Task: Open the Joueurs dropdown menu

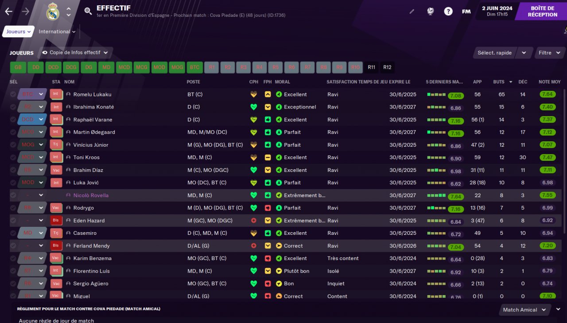Action: (x=18, y=31)
